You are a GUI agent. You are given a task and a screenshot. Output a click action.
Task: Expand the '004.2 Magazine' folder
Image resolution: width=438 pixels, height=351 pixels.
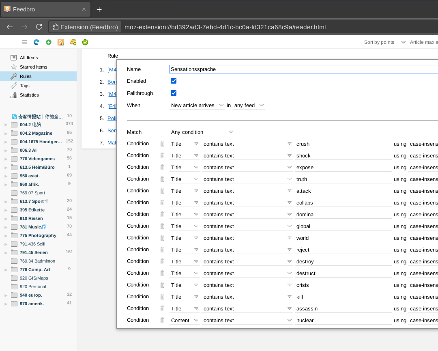point(6,133)
